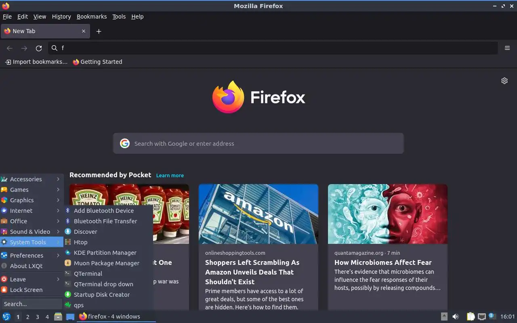This screenshot has height=323, width=517.
Task: Expand the Internet submenu
Action: click(32, 211)
